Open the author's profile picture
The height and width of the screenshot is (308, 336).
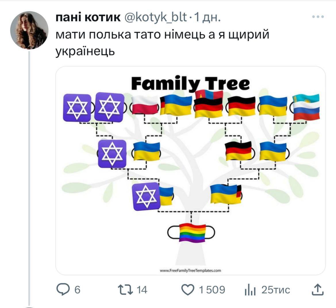[29, 30]
